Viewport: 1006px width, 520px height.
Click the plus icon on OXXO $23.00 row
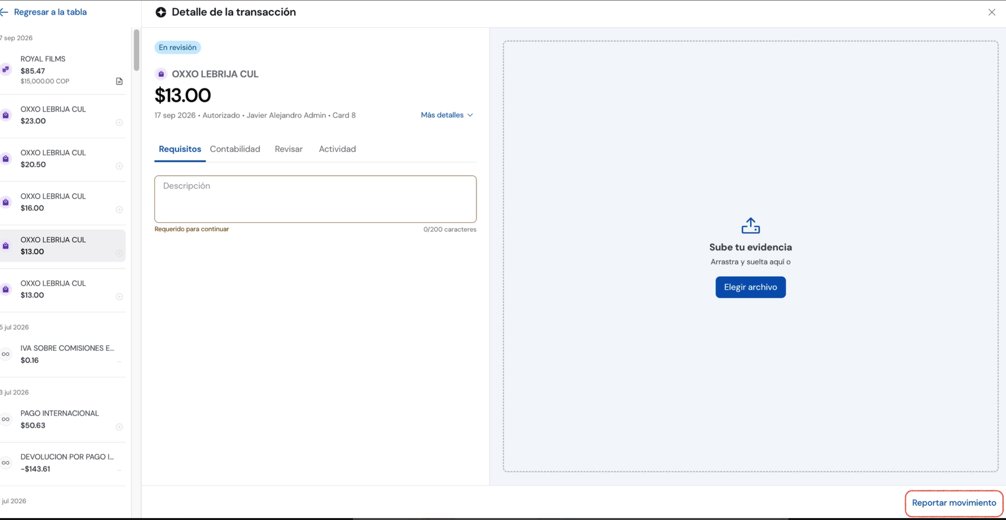click(x=119, y=122)
